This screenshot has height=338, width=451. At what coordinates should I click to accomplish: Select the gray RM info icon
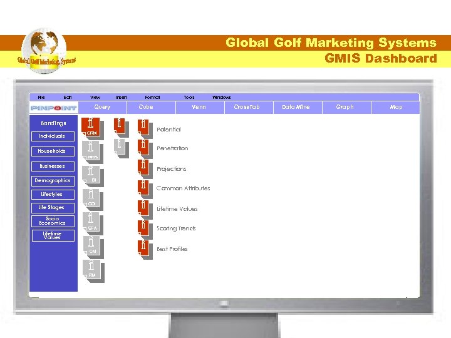(x=93, y=271)
